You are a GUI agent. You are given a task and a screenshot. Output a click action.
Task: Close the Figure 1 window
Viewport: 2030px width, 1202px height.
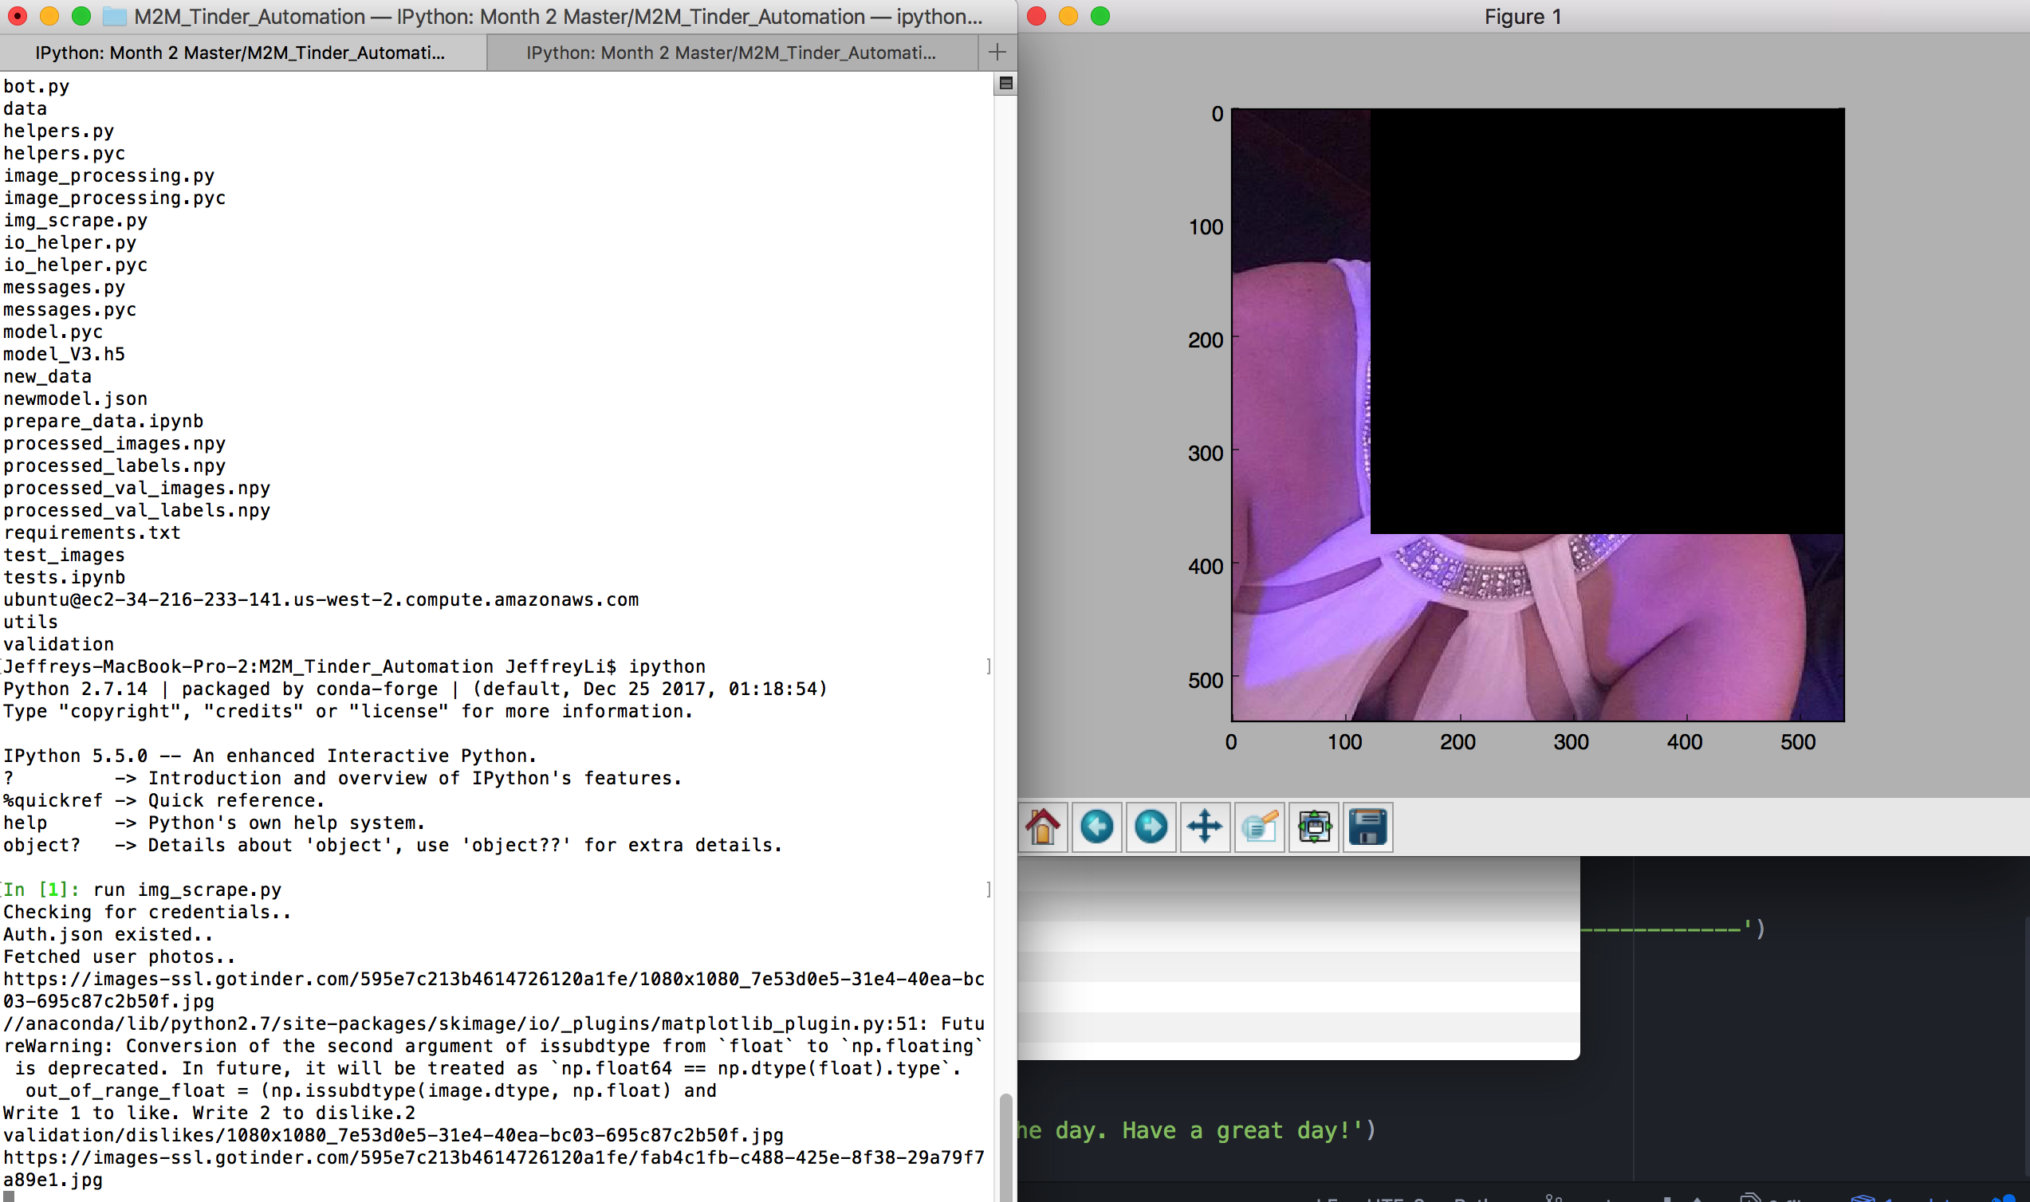coord(1036,16)
